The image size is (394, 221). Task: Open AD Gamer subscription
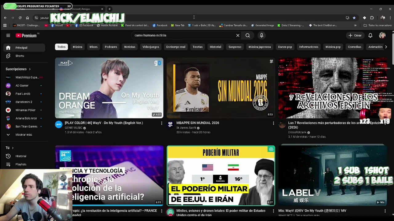24,86
